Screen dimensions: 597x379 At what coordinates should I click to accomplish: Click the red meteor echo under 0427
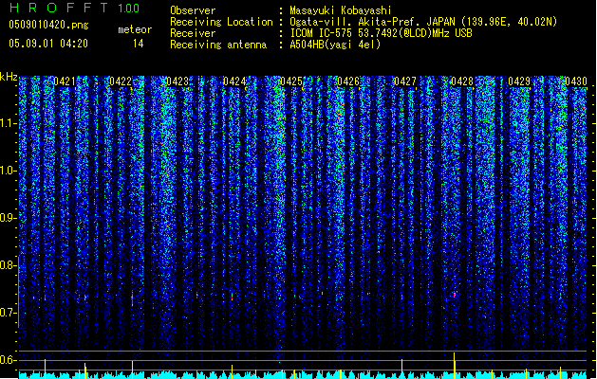401,297
